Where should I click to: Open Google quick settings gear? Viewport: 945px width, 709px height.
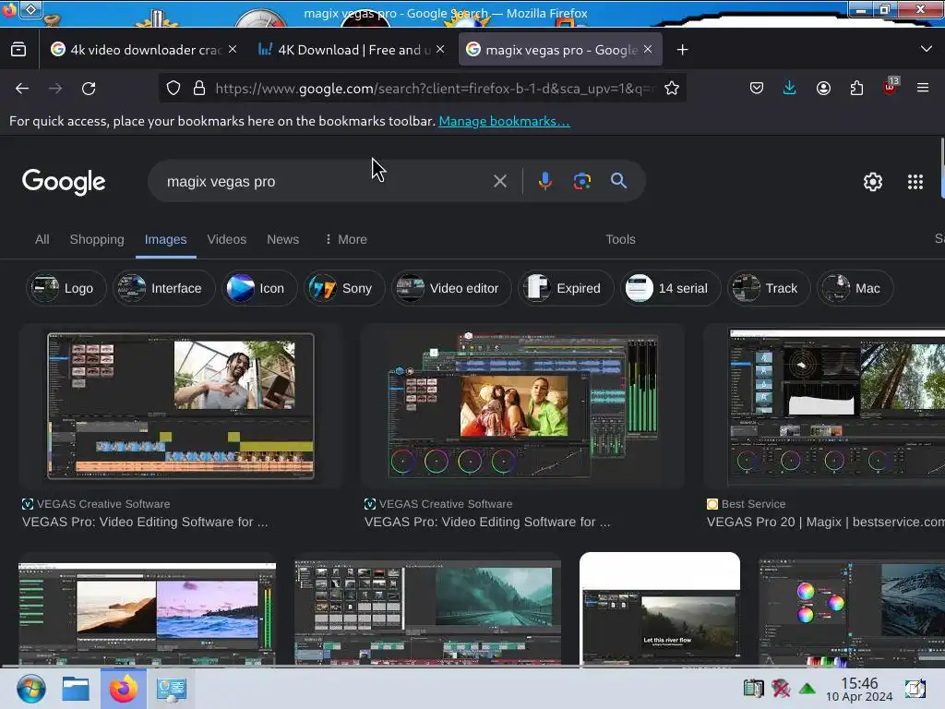(x=873, y=182)
